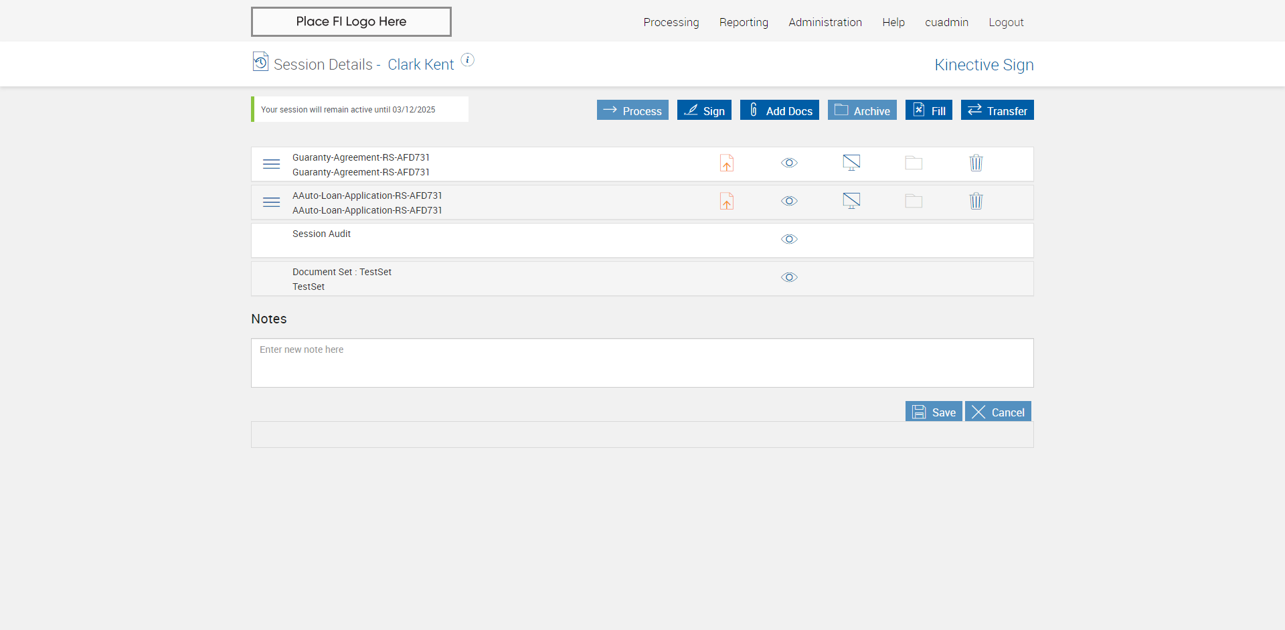Open the cuadmin user menu

(946, 22)
